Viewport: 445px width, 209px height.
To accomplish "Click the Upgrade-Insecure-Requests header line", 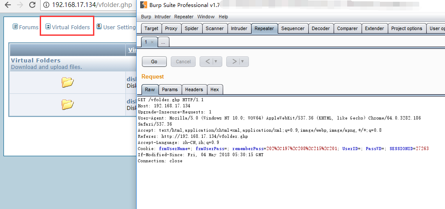I will [x=175, y=112].
